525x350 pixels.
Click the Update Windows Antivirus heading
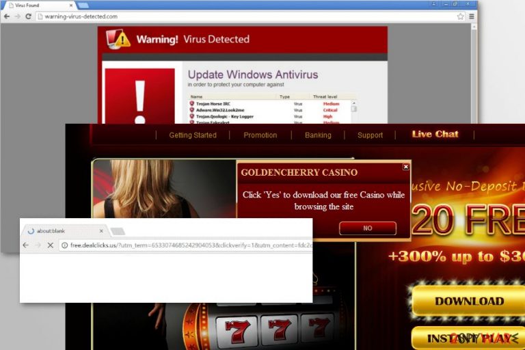[x=253, y=75]
